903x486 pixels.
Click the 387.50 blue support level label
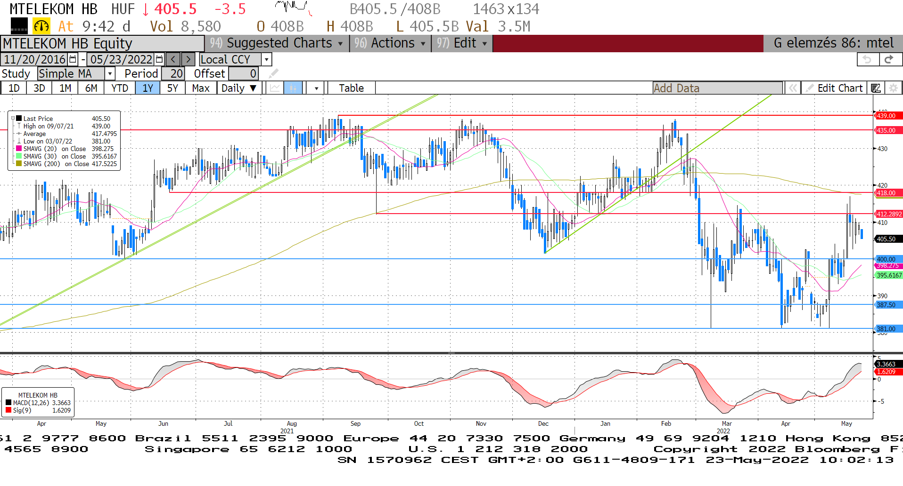pos(888,305)
